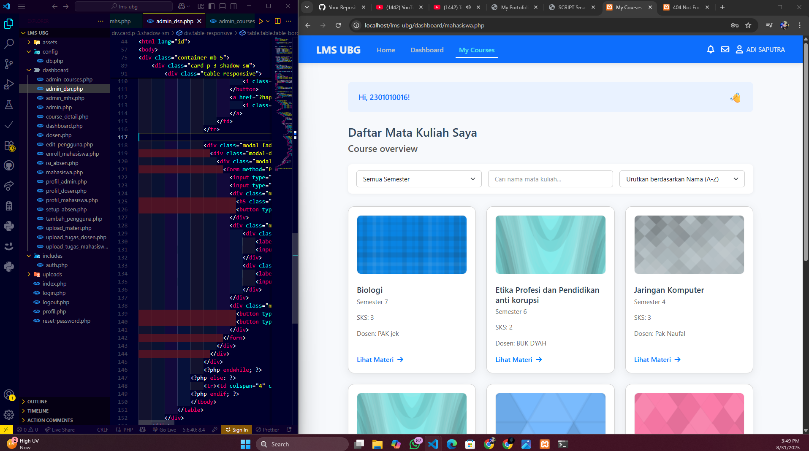Toggle the primary side bar layout button
Viewport: 809px width, 451px height.
tap(212, 6)
